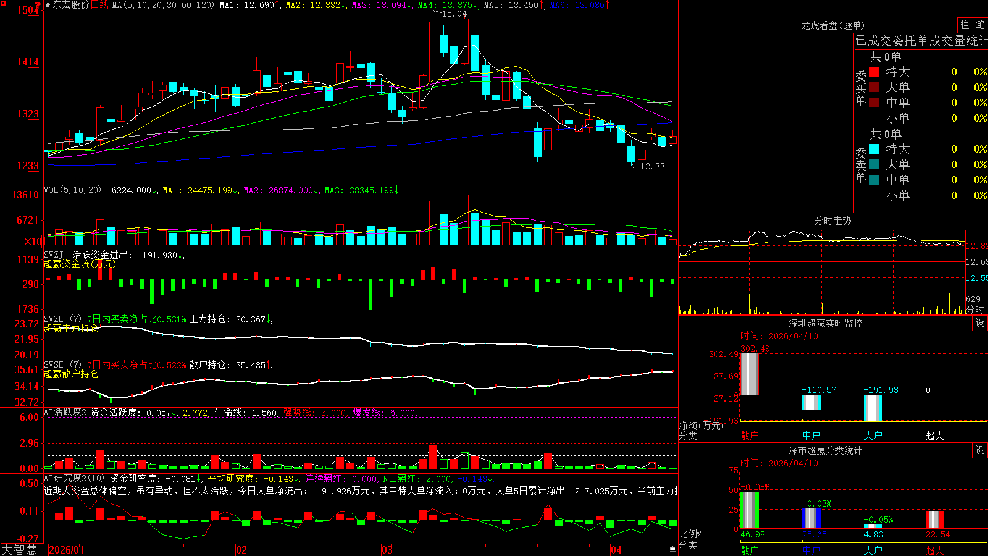Click the star icon beside 东宏股份

48,5
